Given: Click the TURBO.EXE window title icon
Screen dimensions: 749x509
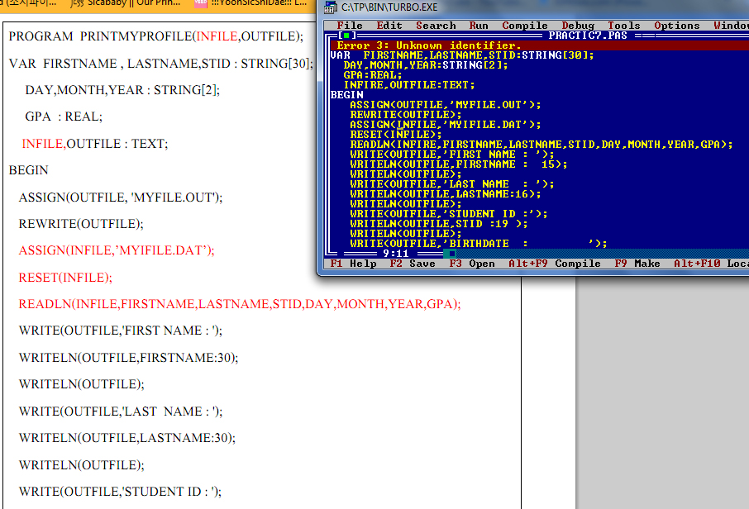Looking at the screenshot, I should [331, 7].
